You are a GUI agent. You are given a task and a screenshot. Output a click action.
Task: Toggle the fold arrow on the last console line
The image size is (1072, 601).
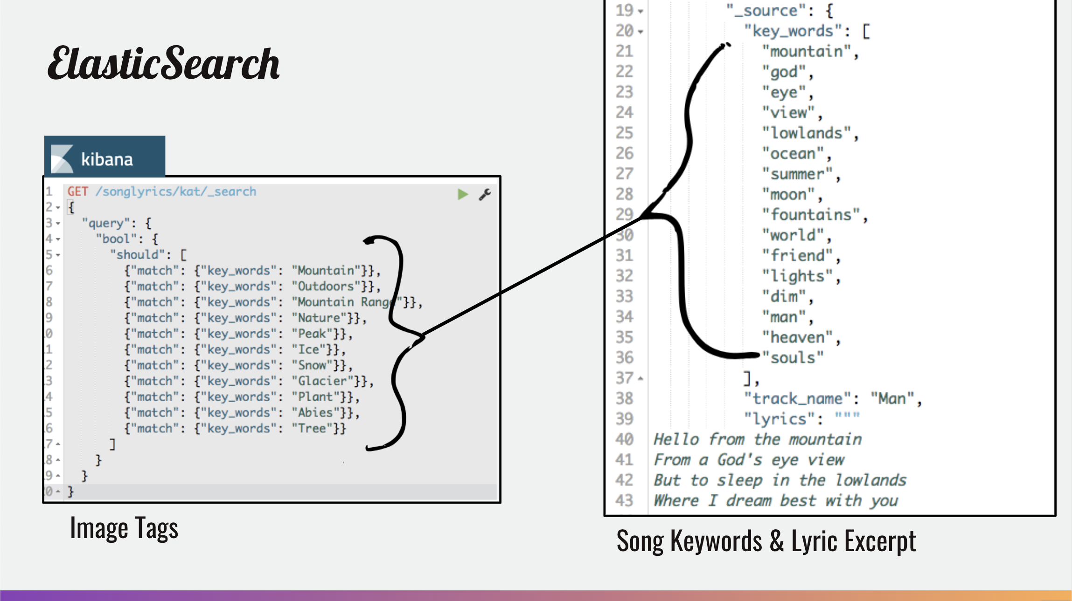click(x=58, y=492)
